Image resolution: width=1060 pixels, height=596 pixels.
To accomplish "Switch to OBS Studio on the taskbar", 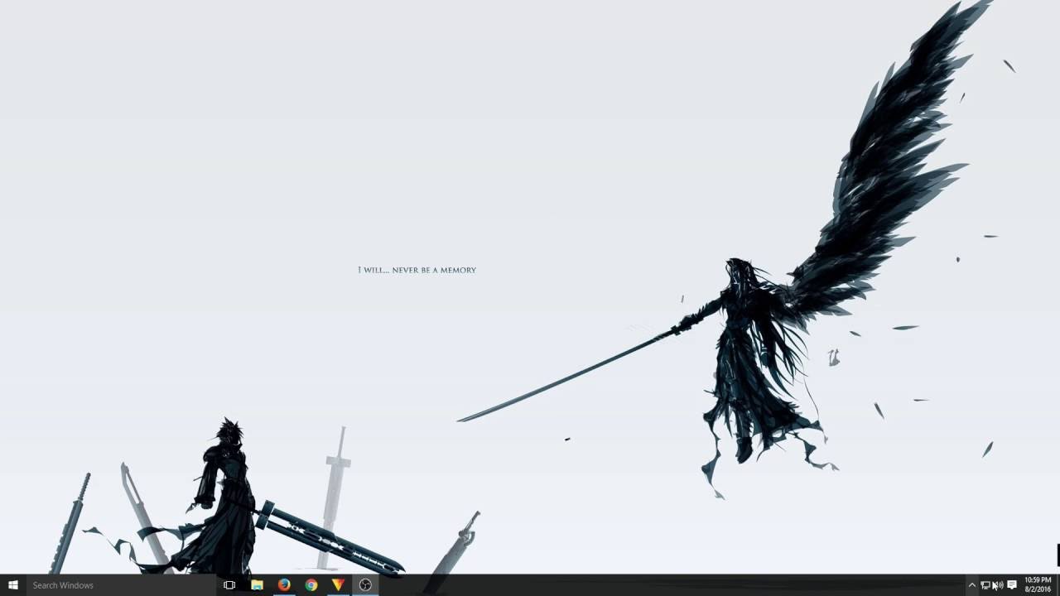I will (365, 585).
